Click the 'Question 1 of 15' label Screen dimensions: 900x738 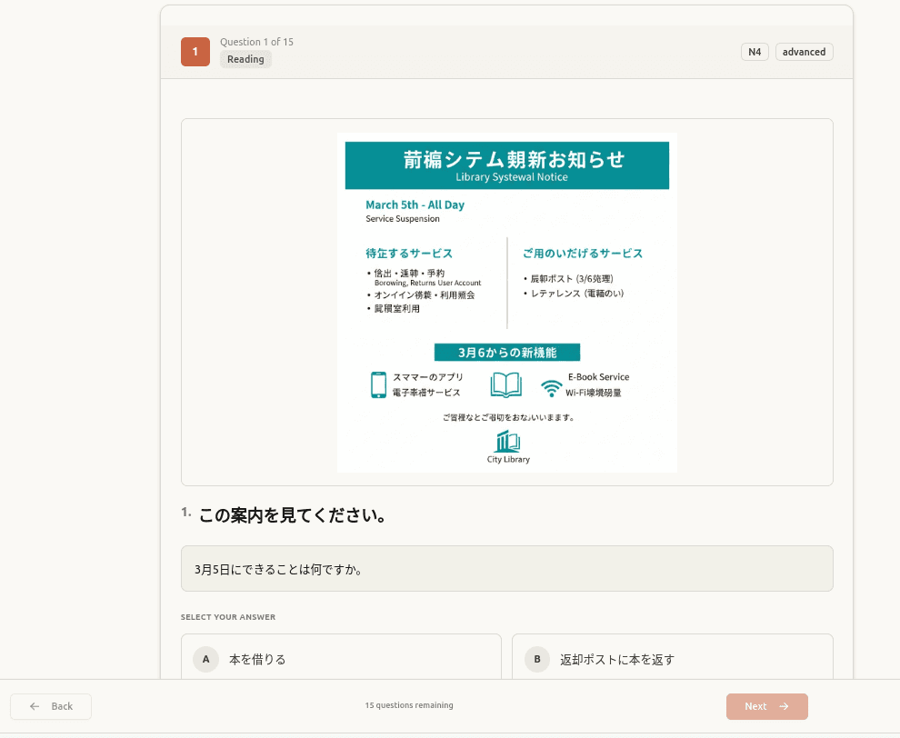(256, 42)
